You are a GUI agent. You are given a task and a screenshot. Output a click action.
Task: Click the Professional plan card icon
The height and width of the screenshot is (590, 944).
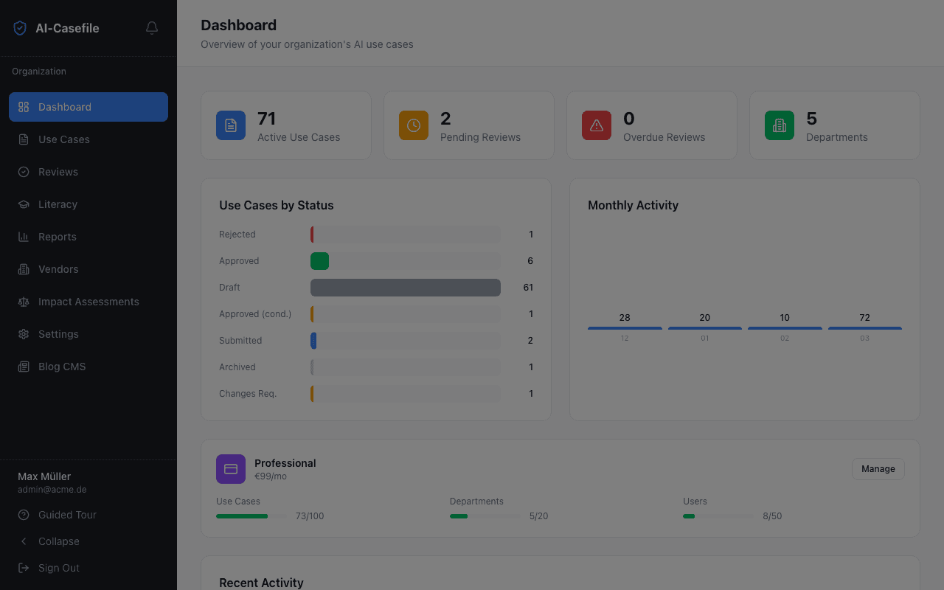pos(230,468)
